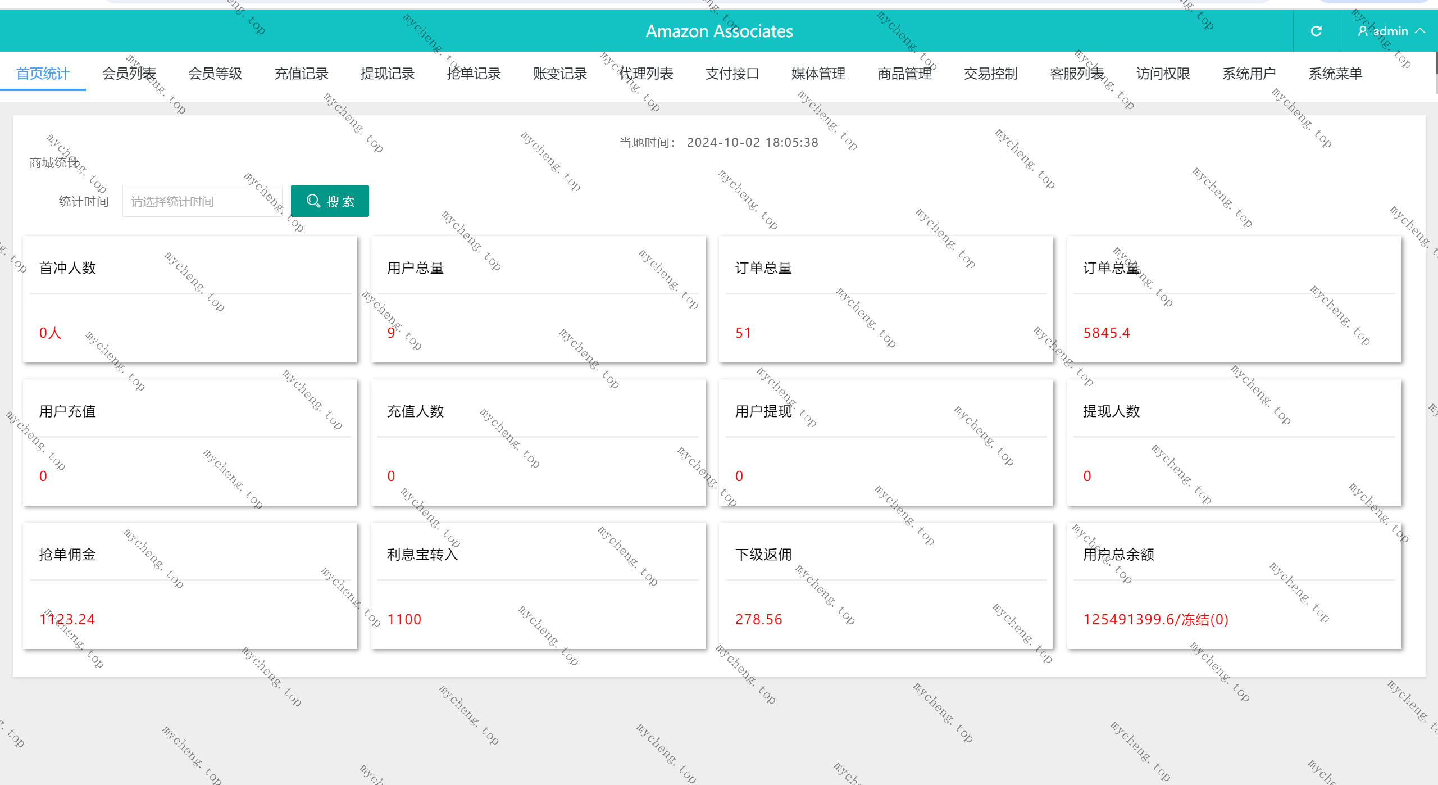The image size is (1438, 785).
Task: Click the 充值人数 card title
Action: (x=416, y=411)
